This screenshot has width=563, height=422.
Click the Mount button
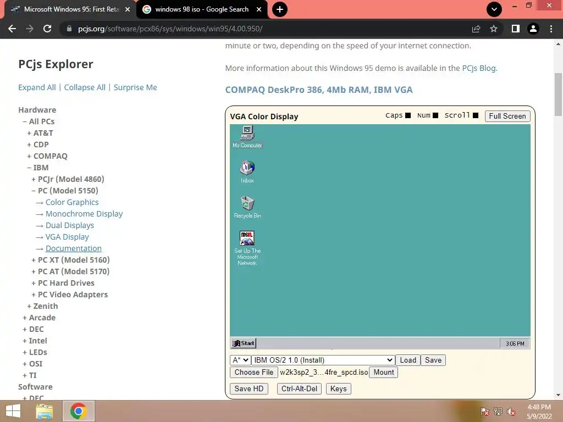[x=383, y=372]
